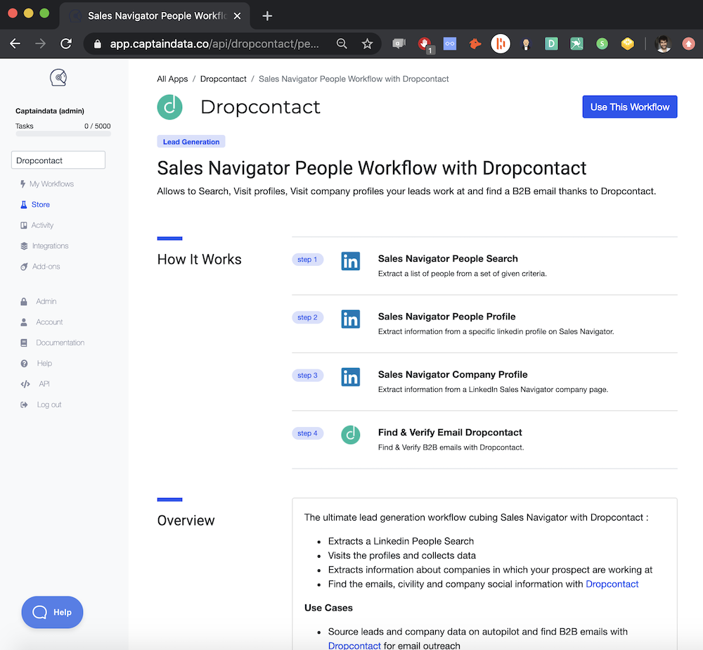This screenshot has width=703, height=650.
Task: Click the LinkedIn icon in step 1
Action: point(351,261)
